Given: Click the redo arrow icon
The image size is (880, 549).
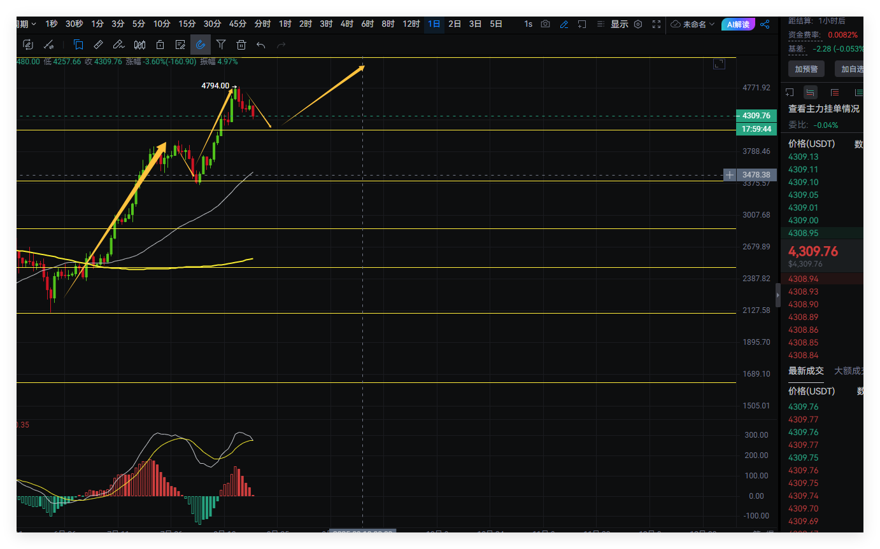Looking at the screenshot, I should 281,45.
